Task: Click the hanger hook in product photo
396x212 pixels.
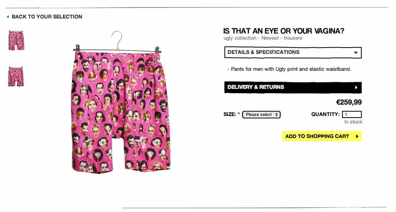Action: [x=117, y=40]
